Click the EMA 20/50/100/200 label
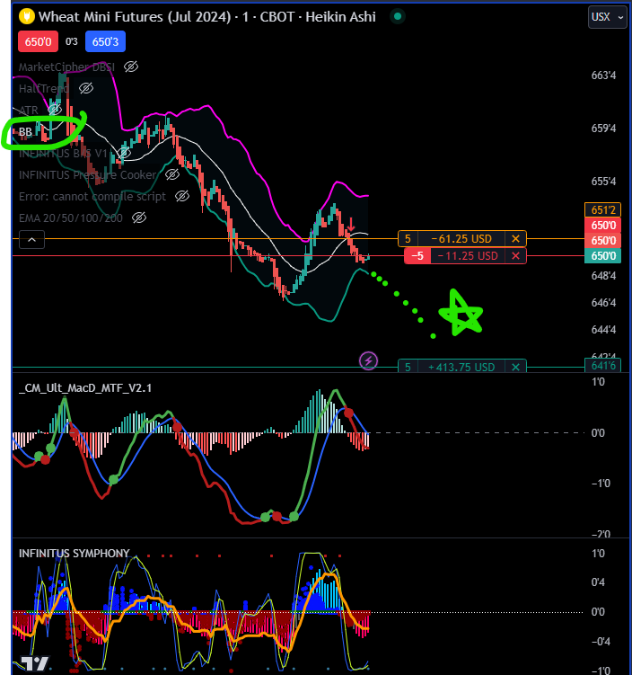632x675 pixels. 71,218
